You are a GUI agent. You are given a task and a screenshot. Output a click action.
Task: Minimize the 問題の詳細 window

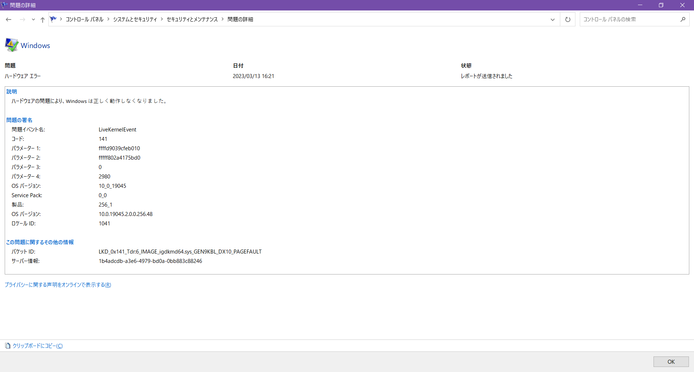pos(640,5)
